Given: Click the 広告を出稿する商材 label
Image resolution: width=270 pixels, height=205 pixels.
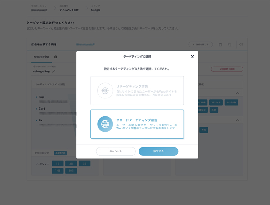Looking at the screenshot, I should [44, 45].
